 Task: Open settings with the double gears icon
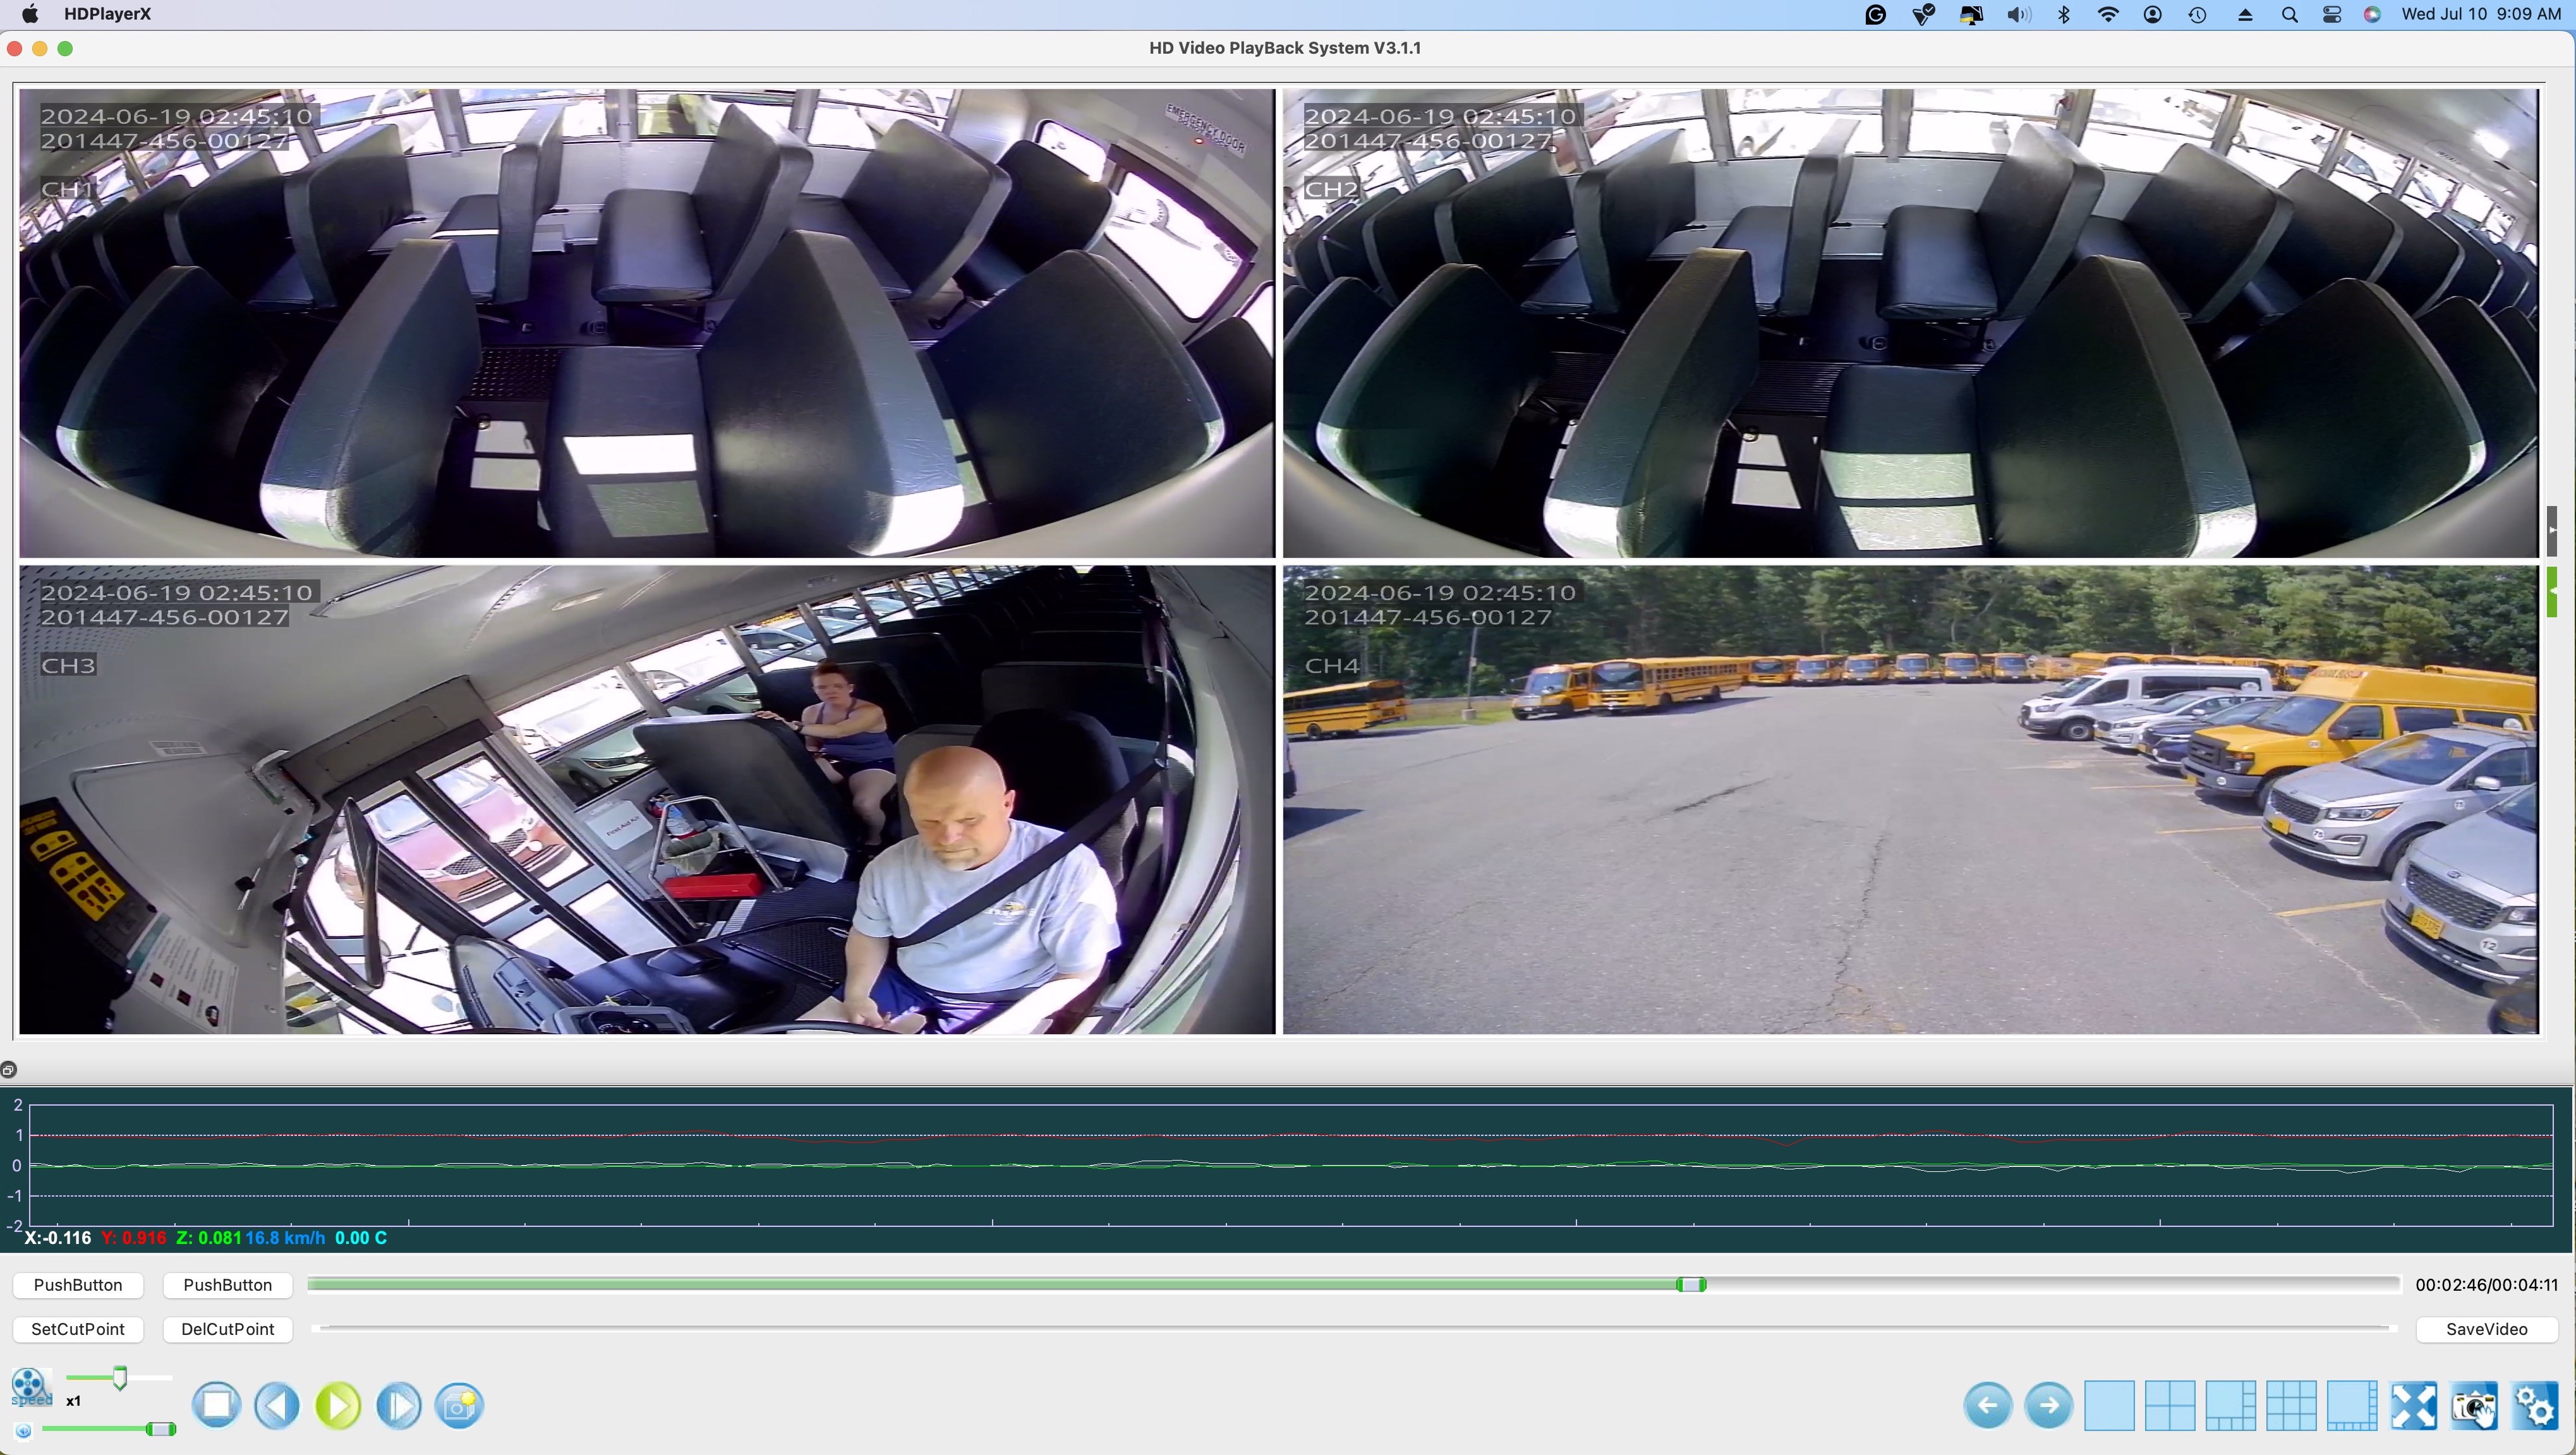click(2535, 1405)
